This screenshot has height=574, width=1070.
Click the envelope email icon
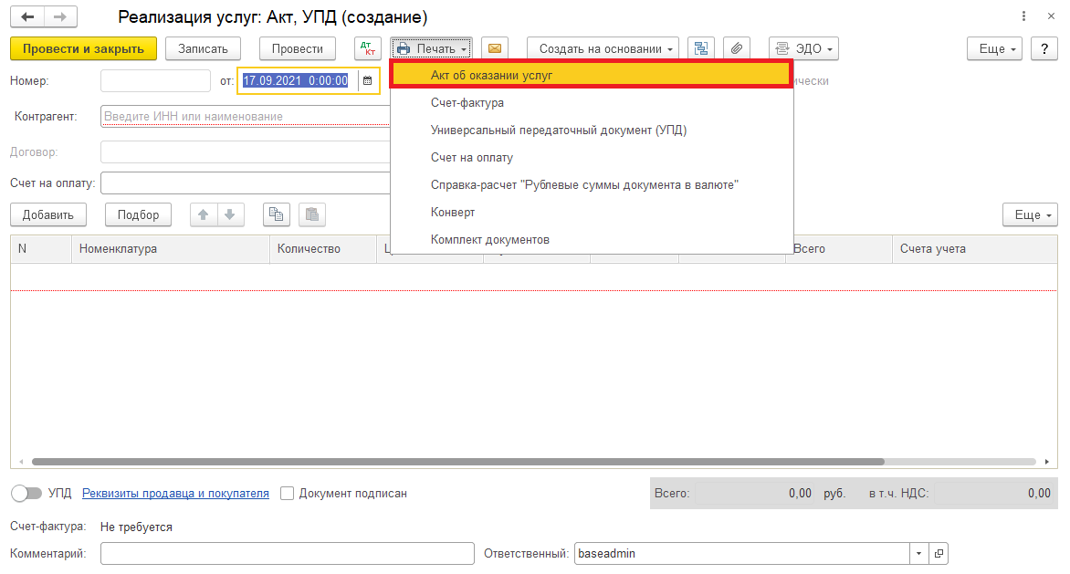pyautogui.click(x=495, y=48)
